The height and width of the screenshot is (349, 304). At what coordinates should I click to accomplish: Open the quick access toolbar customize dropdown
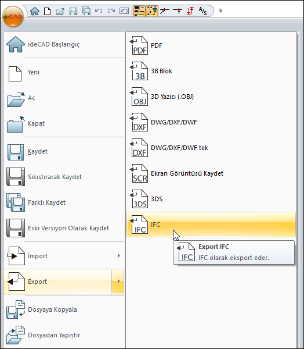click(220, 10)
